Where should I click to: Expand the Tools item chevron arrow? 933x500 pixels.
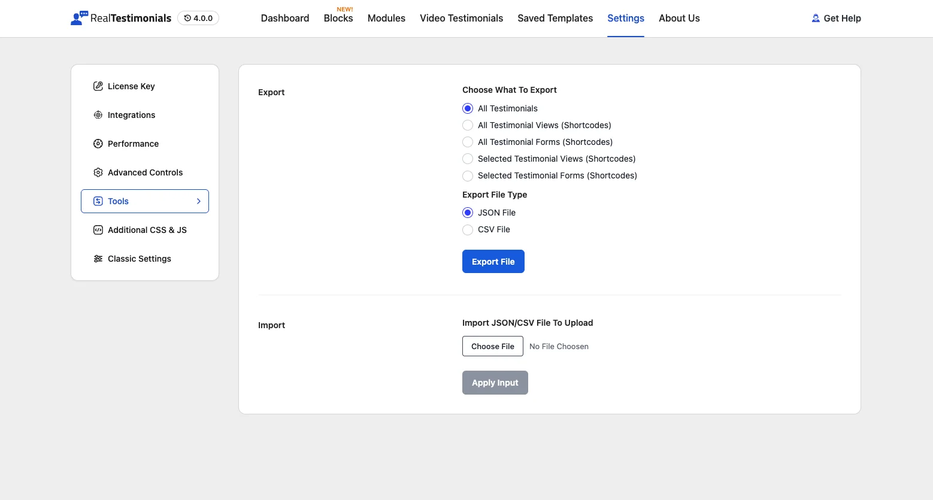click(199, 201)
